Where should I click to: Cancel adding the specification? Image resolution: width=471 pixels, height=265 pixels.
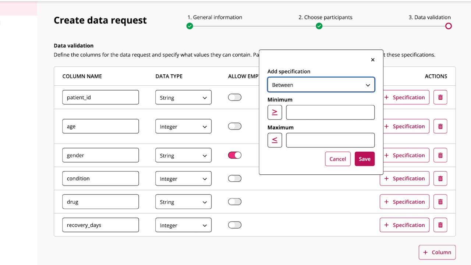tap(338, 159)
